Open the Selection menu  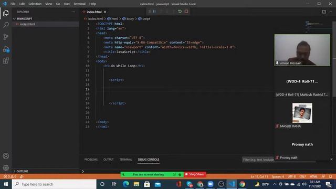(35, 4)
